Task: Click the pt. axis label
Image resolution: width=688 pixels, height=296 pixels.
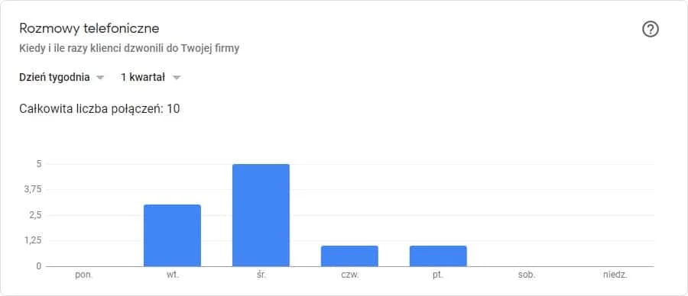Action: [438, 276]
